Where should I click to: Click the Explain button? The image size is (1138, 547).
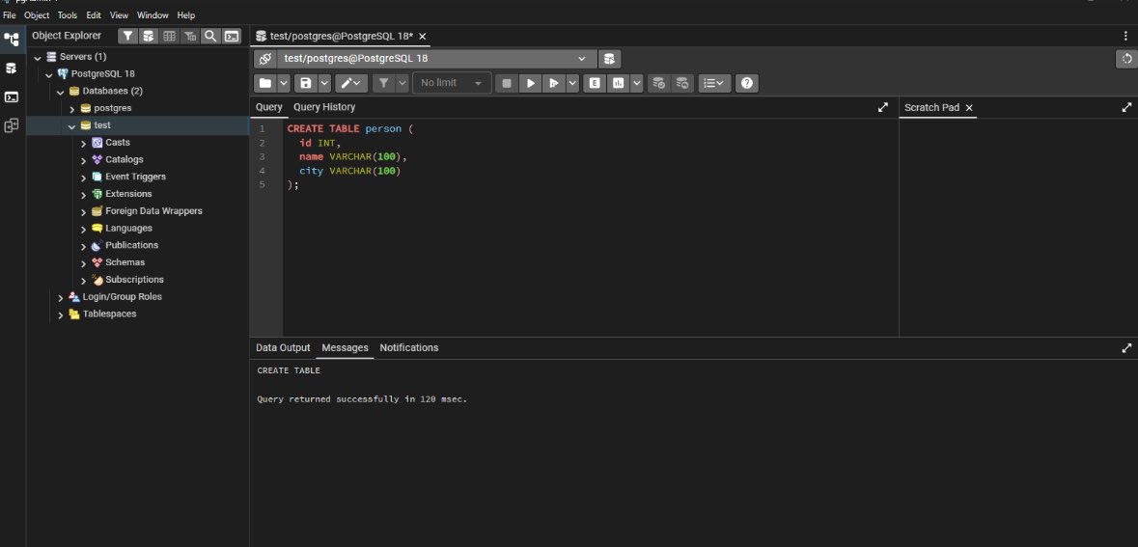tap(595, 83)
